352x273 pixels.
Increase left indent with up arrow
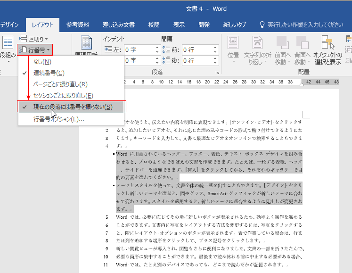pyautogui.click(x=157, y=48)
